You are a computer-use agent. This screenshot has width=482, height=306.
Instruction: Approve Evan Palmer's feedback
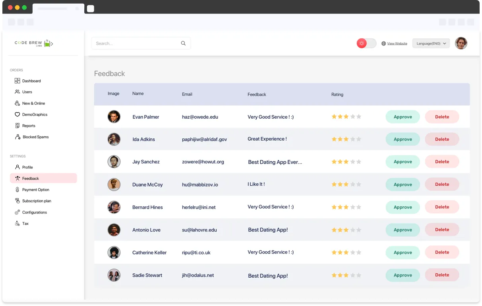tap(402, 117)
